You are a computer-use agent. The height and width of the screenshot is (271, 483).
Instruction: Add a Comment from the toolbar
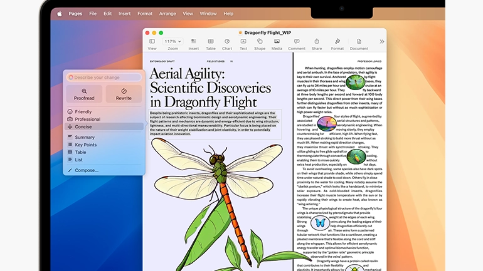pos(297,44)
